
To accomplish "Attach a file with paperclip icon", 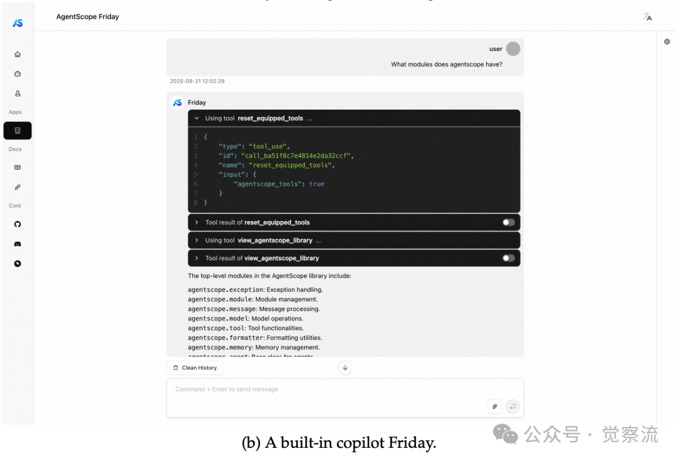I will pyautogui.click(x=495, y=406).
